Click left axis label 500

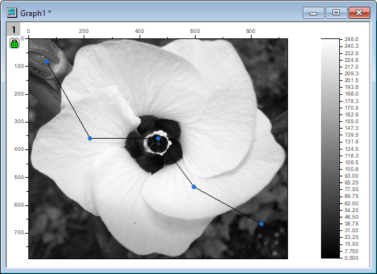coord(20,177)
